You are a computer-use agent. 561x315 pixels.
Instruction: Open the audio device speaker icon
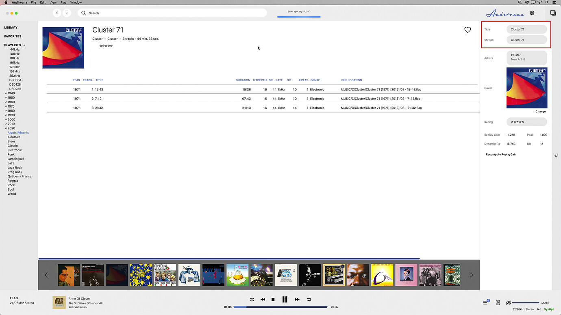point(498,302)
